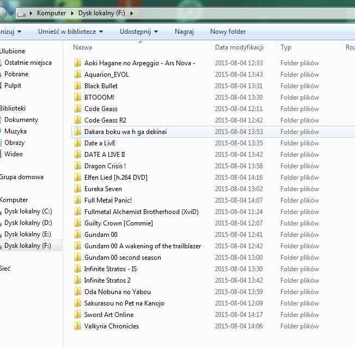Click Komputer in the address breadcrumb

[51, 13]
